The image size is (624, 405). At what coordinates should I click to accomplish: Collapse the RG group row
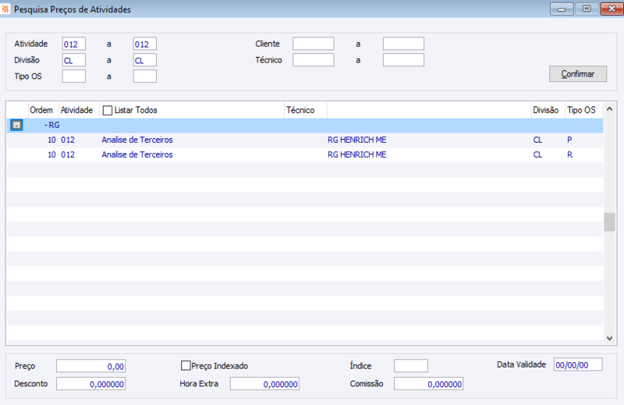click(16, 125)
